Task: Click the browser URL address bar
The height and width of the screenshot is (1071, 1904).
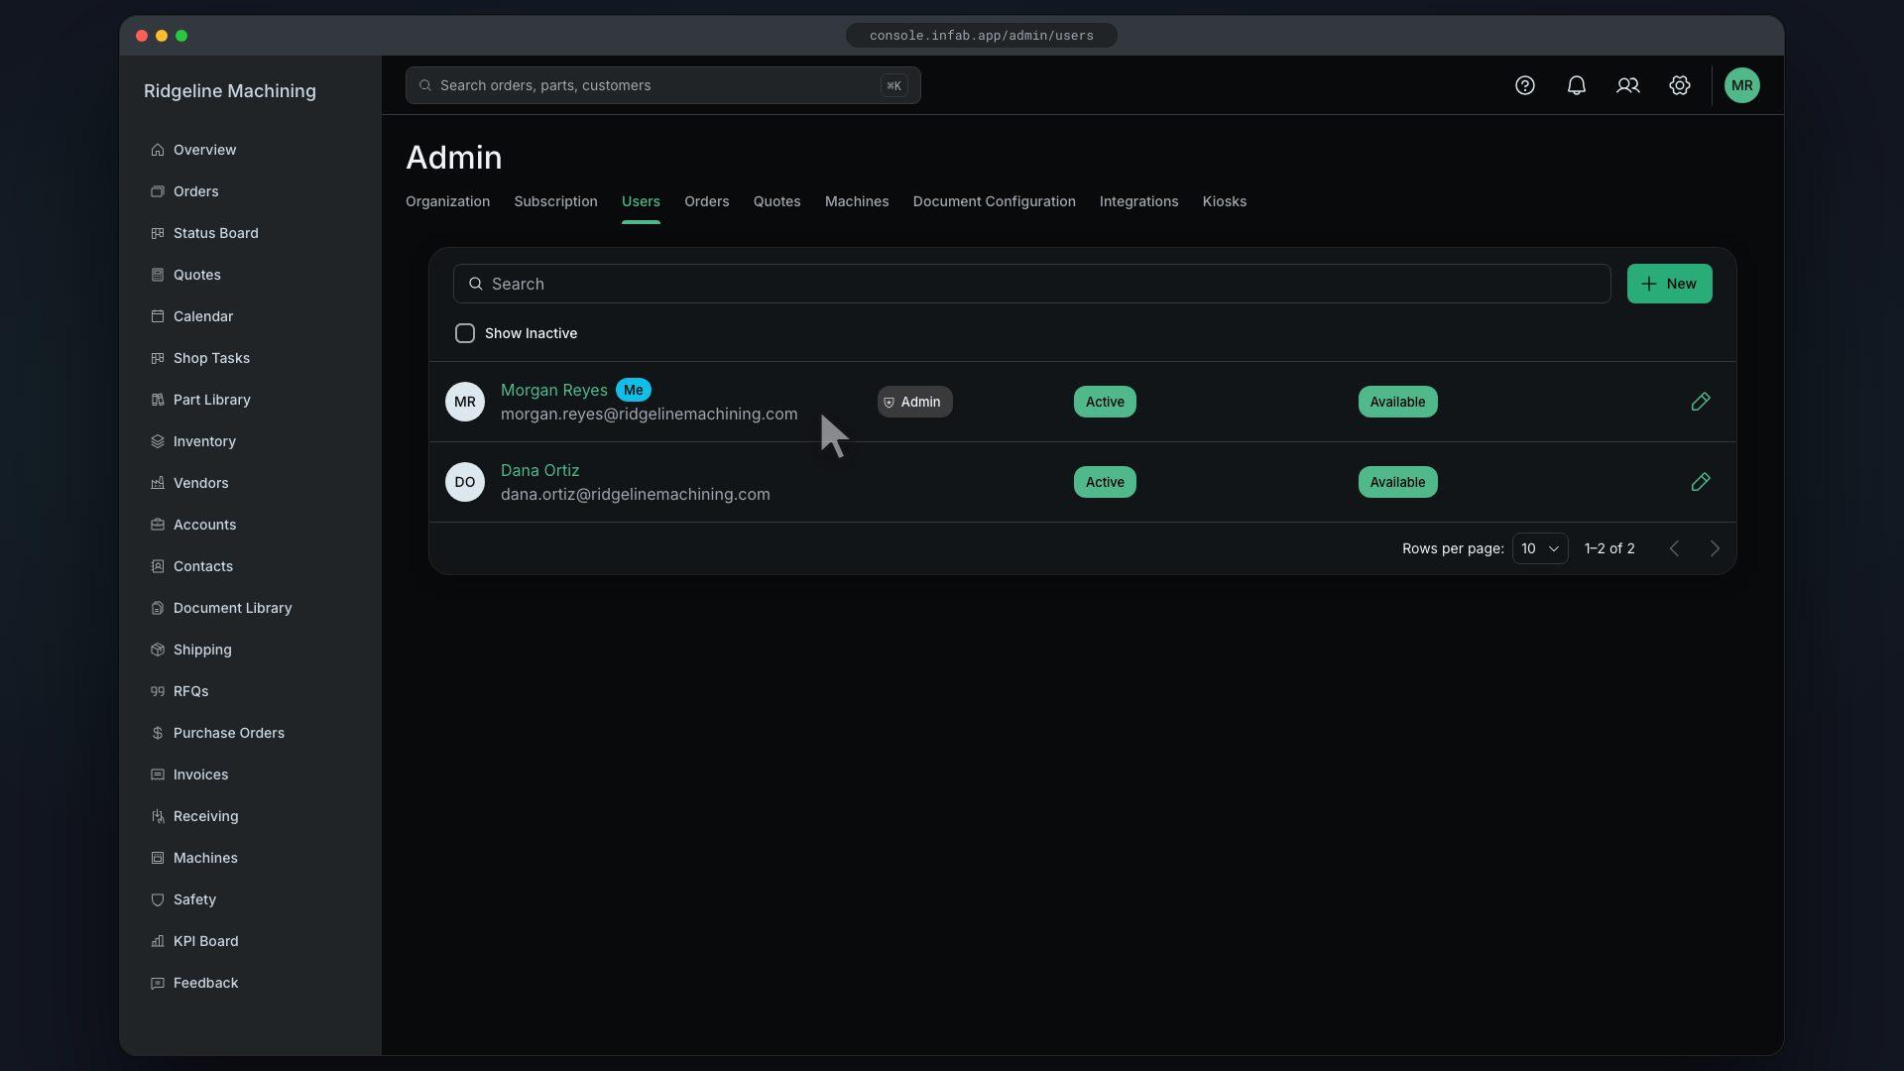Action: [982, 36]
